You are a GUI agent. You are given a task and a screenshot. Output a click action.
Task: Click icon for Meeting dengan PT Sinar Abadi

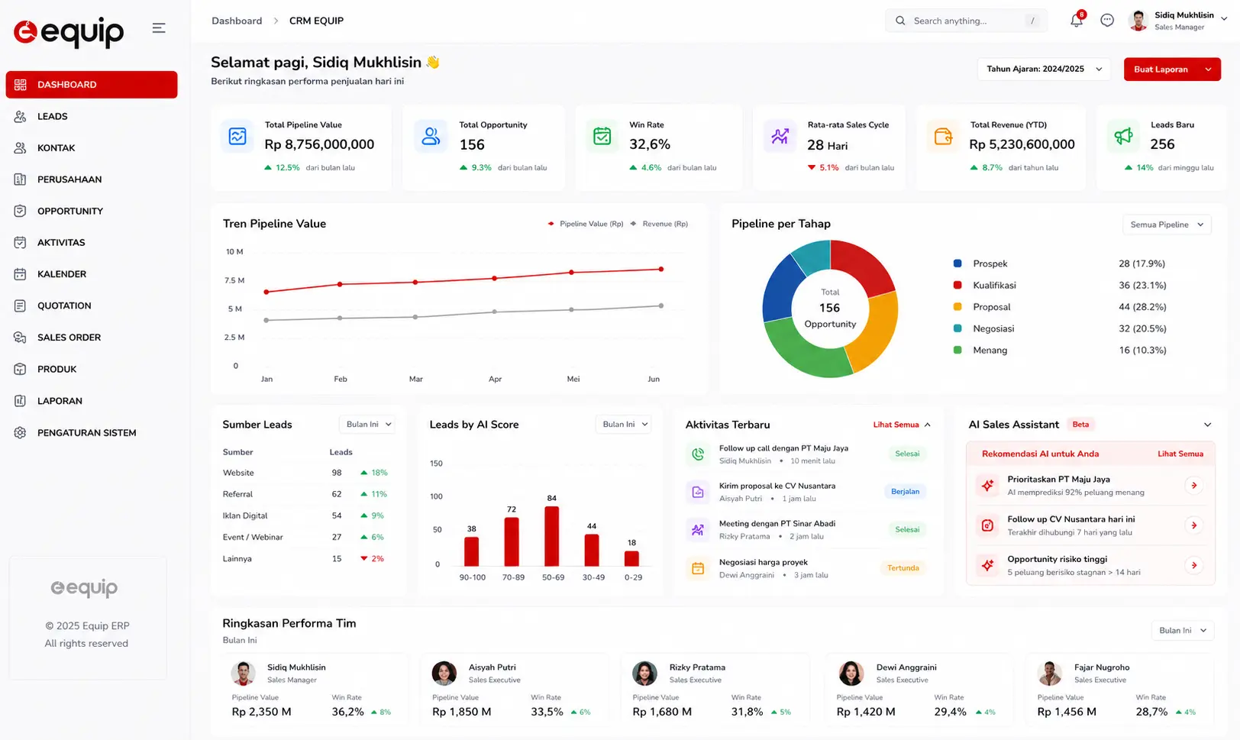[x=698, y=530]
